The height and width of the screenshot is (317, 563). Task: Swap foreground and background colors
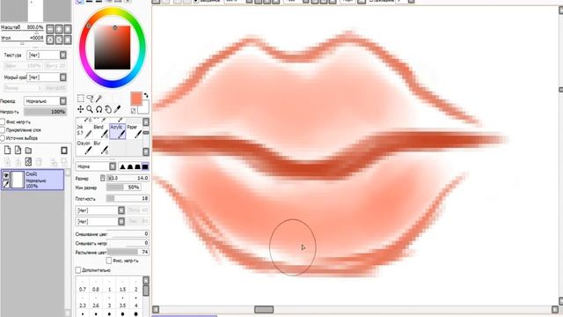[x=146, y=96]
